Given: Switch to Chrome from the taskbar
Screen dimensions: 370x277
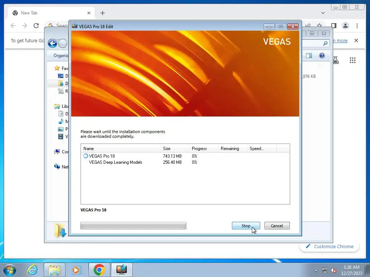Looking at the screenshot, I should click(99, 270).
